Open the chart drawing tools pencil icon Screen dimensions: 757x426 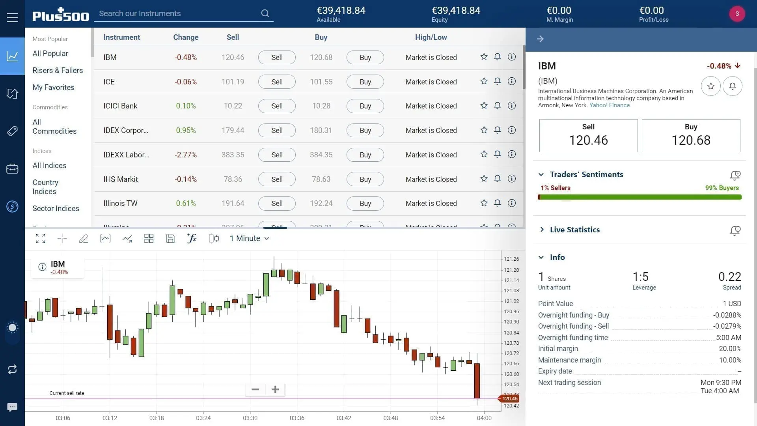point(84,238)
